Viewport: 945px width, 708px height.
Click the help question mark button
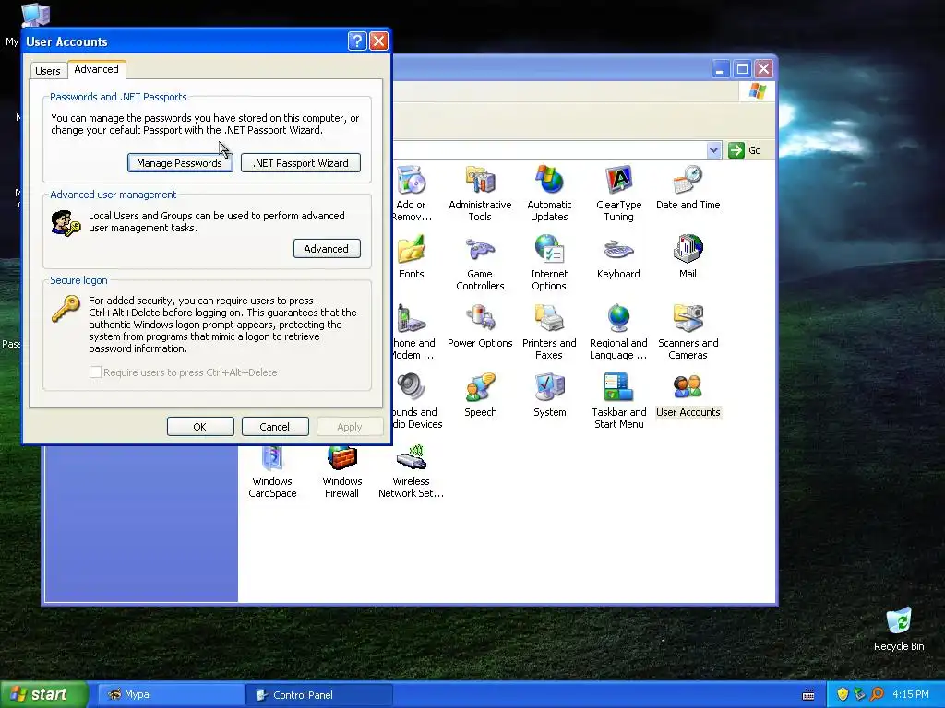pyautogui.click(x=357, y=41)
